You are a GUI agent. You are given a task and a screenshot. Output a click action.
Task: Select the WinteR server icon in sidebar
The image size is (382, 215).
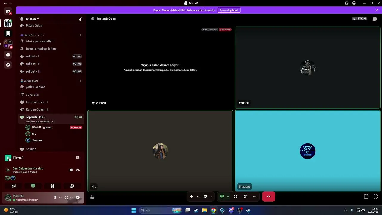coord(8,23)
